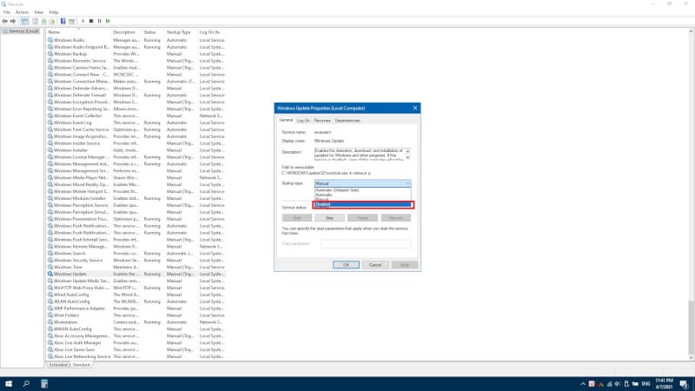
Task: Choose Disabled from the startup type list
Action: (362, 204)
